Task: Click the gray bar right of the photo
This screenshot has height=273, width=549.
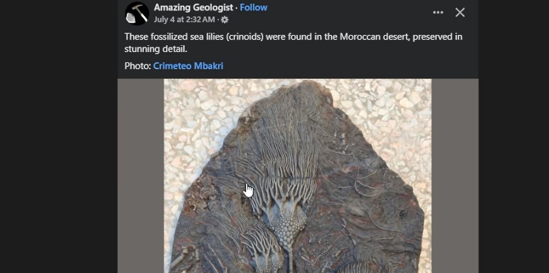Action: (x=455, y=176)
